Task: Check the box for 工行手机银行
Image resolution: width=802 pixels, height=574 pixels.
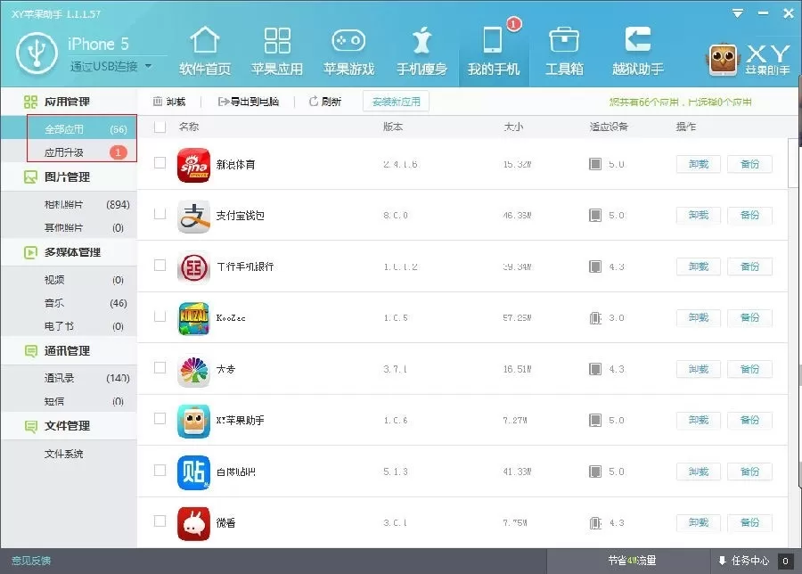Action: coord(160,265)
